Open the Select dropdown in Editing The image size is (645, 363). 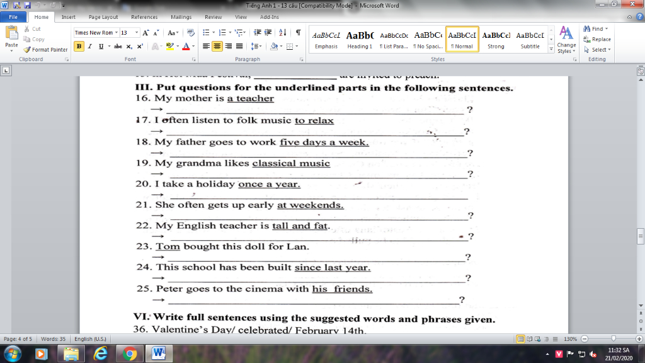tap(598, 50)
